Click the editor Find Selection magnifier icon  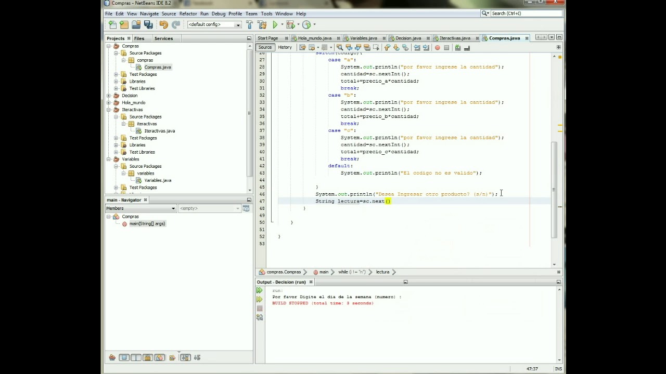click(x=340, y=48)
